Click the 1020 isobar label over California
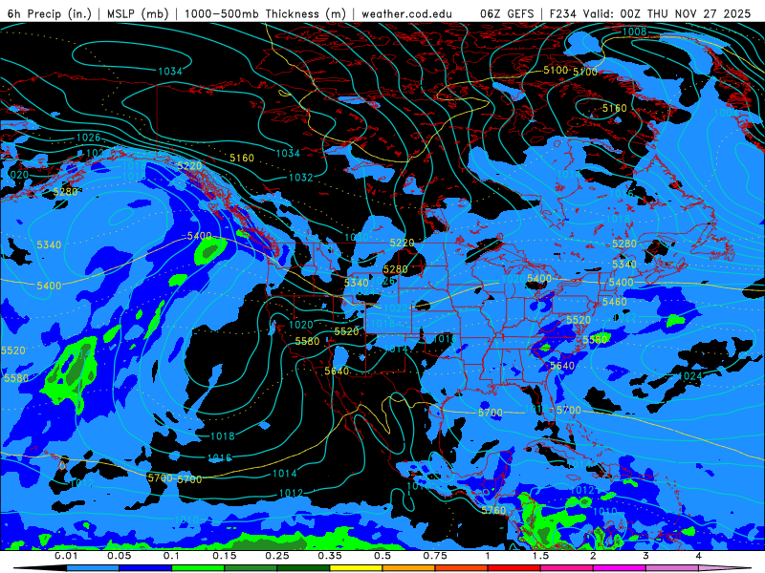The width and height of the screenshot is (765, 573). [x=301, y=325]
